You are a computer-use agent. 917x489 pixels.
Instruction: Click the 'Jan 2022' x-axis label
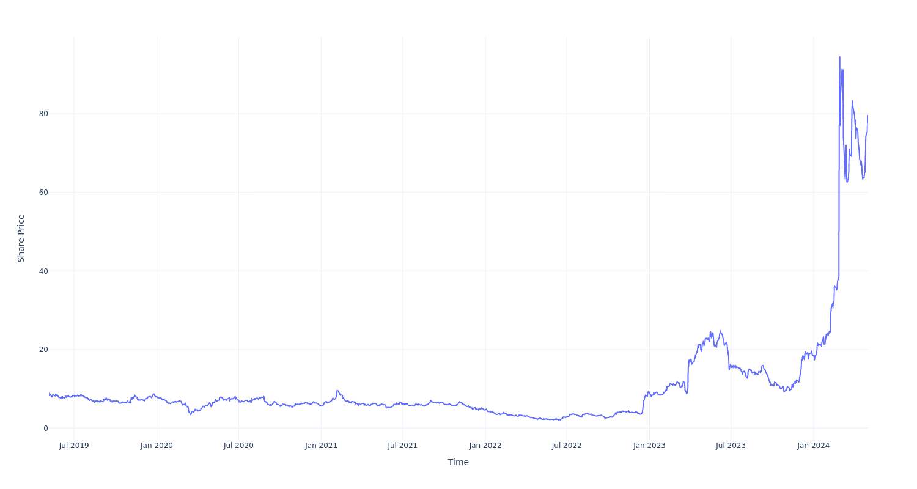tap(485, 446)
